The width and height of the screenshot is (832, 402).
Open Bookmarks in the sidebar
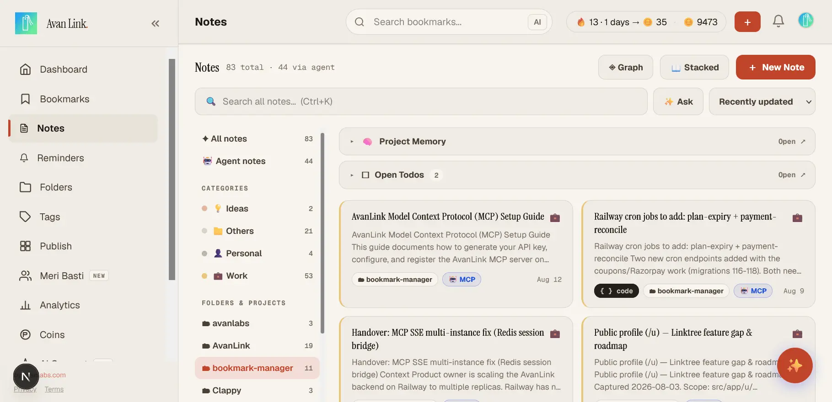(83, 99)
